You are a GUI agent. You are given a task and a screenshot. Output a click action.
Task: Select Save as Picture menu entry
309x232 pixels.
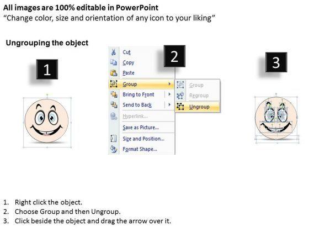(141, 128)
